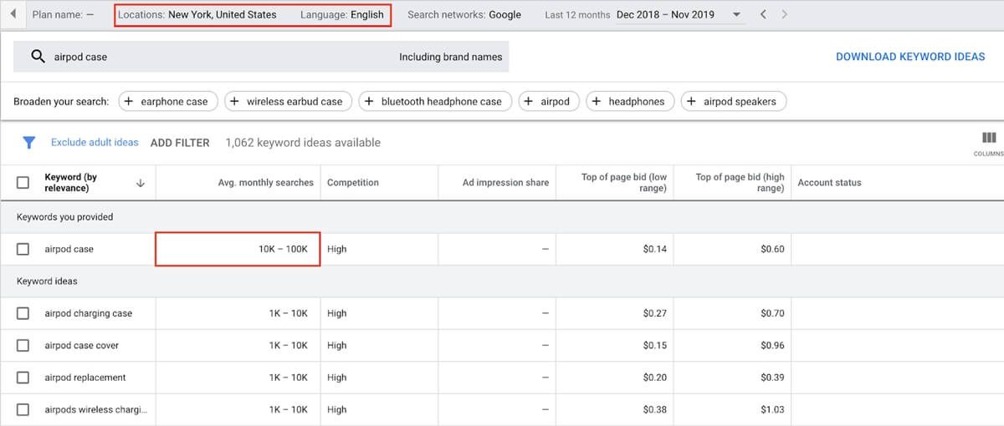The width and height of the screenshot is (1004, 426).
Task: Add 'headphones' suggestion chip
Action: pos(630,101)
